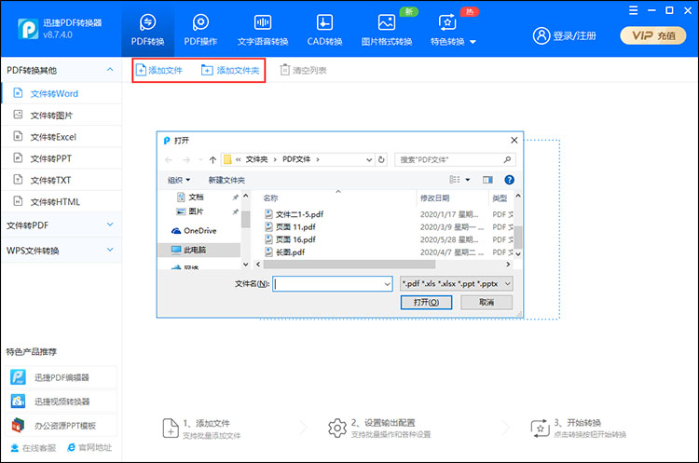Click the 添加文件 button
The width and height of the screenshot is (699, 463).
coord(159,70)
